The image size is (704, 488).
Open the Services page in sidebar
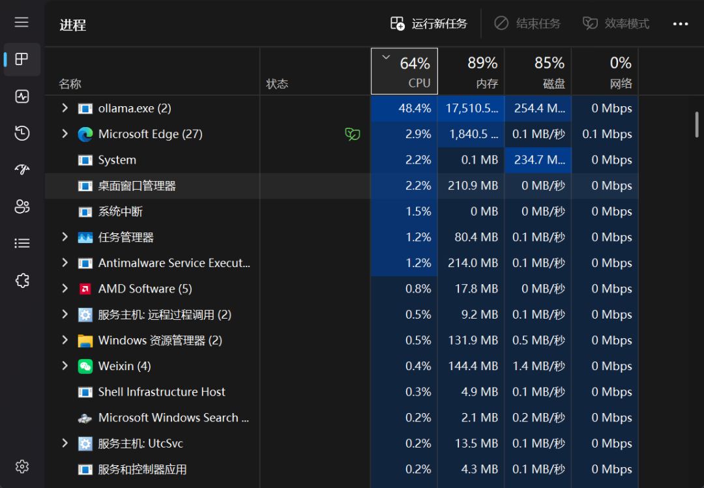pos(22,280)
